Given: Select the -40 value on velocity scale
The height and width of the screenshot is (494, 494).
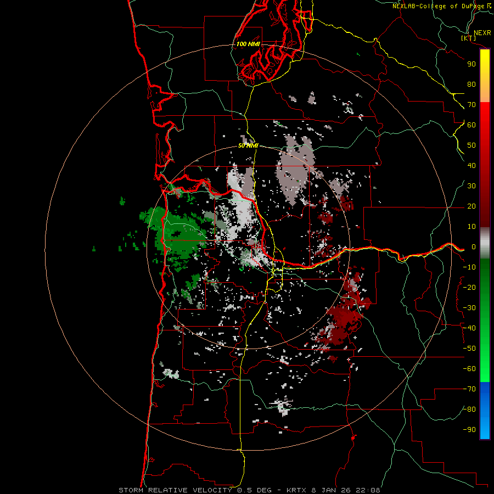Looking at the screenshot, I should point(469,328).
